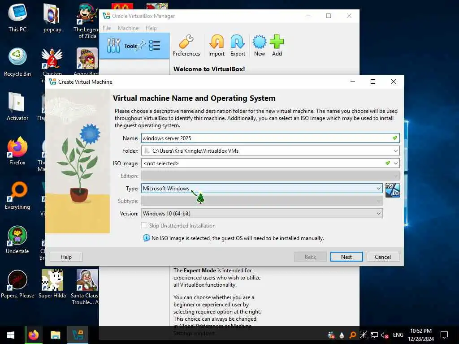Open This PC desktop icon
Viewport: 459px width, 344px height.
pyautogui.click(x=17, y=17)
